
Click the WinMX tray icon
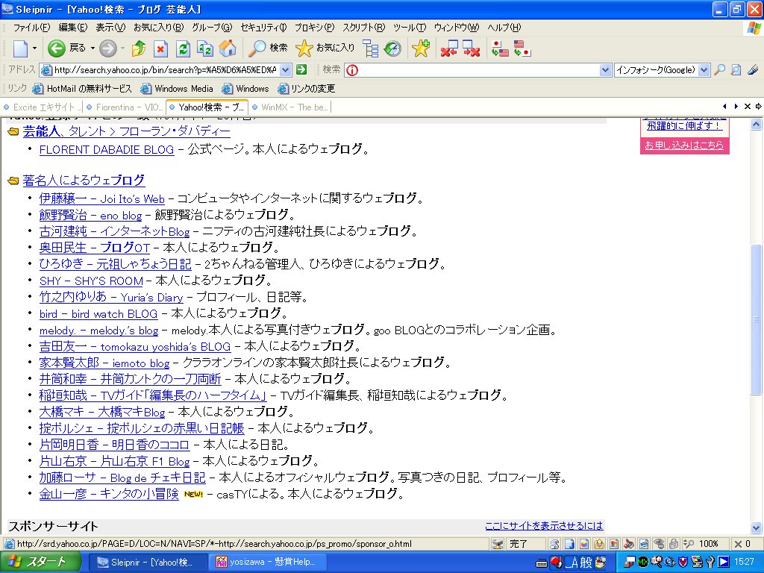click(642, 562)
